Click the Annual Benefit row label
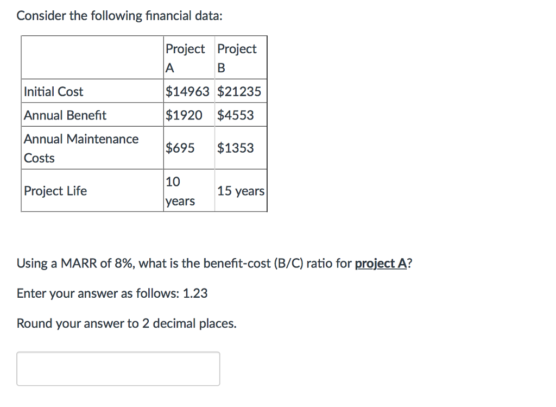 click(64, 115)
